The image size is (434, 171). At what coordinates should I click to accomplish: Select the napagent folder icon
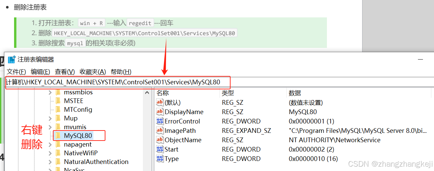58,144
